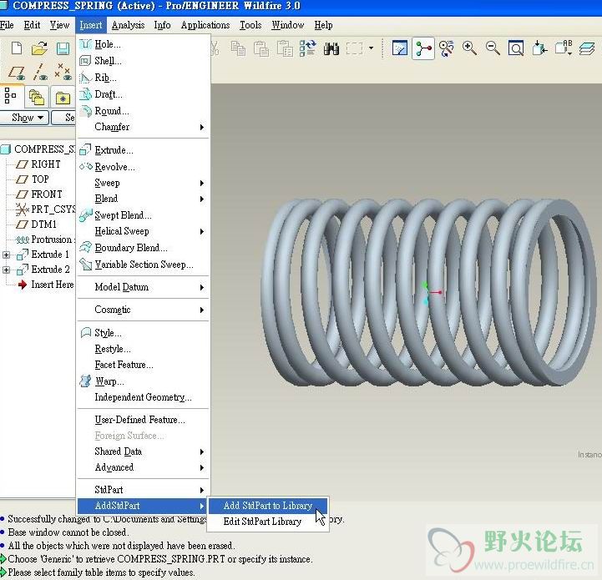
Task: Click the Reorient view icon
Action: point(540,48)
